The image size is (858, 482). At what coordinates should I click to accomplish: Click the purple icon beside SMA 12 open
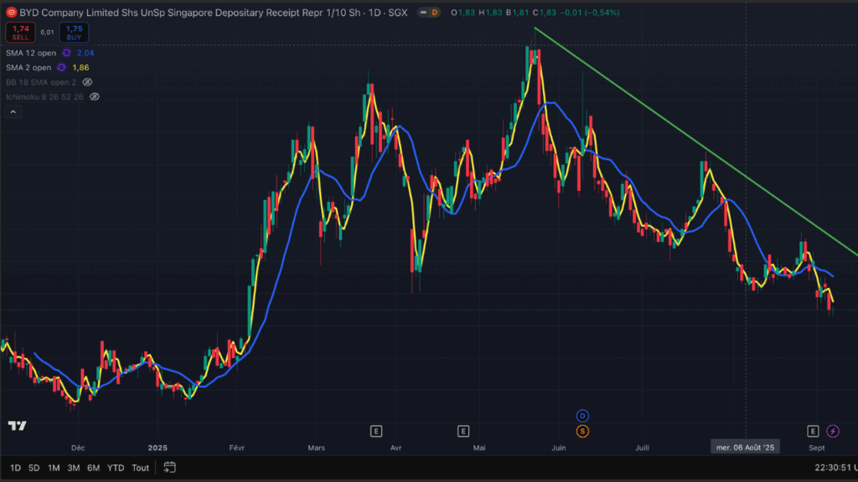pyautogui.click(x=66, y=53)
